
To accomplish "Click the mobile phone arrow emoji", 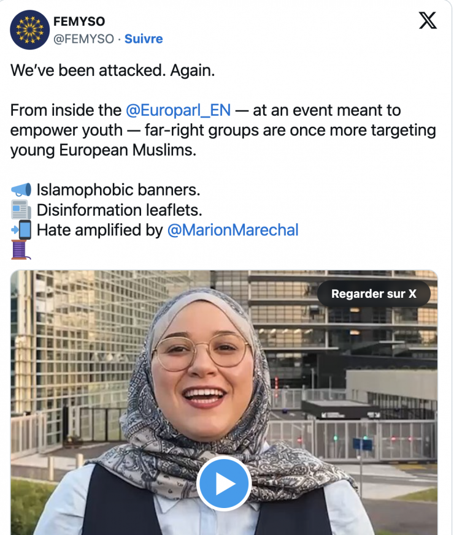I will [x=21, y=230].
